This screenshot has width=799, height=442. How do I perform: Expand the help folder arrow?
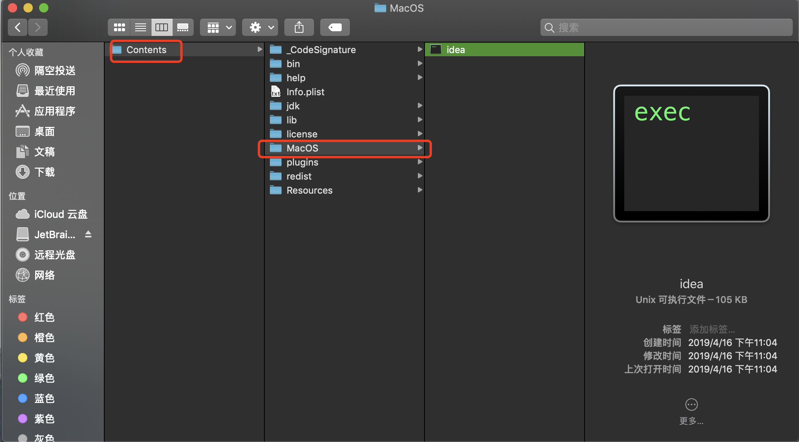pos(420,78)
